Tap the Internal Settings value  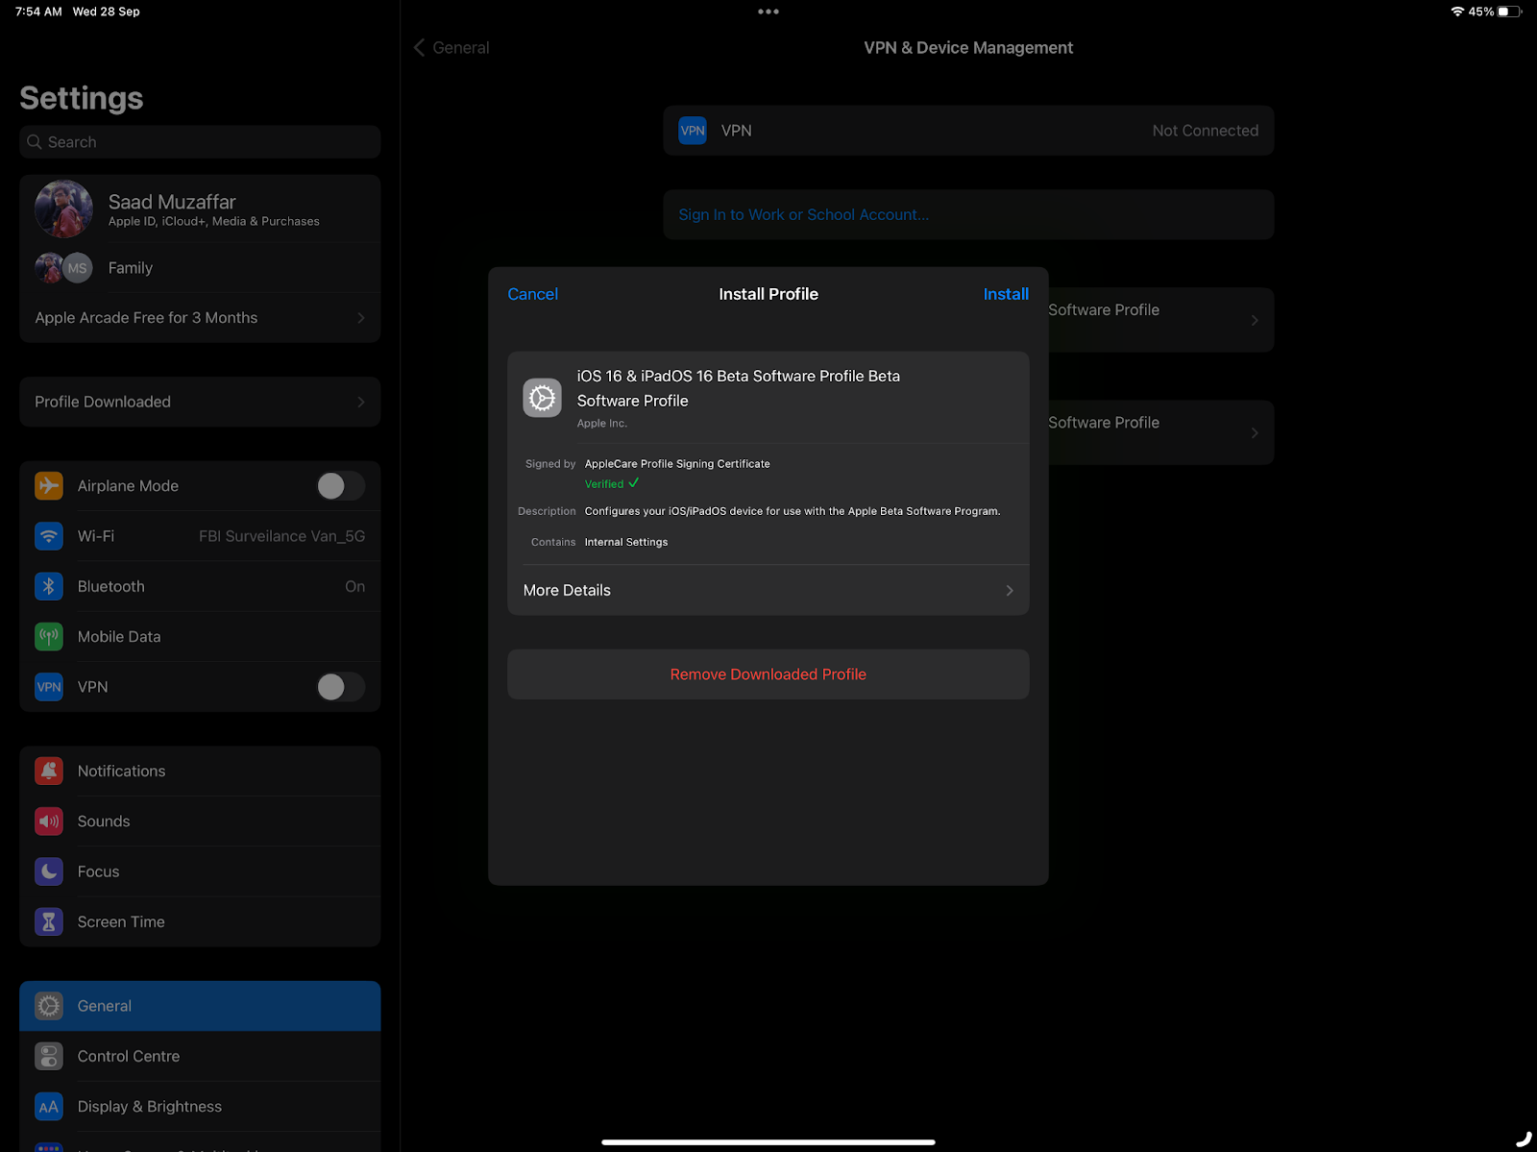(626, 542)
